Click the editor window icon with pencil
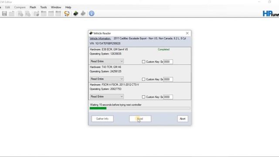Viewport: 279px width, 157px height. click(36, 14)
